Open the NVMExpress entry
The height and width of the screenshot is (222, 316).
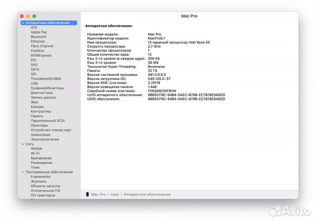coord(41,55)
